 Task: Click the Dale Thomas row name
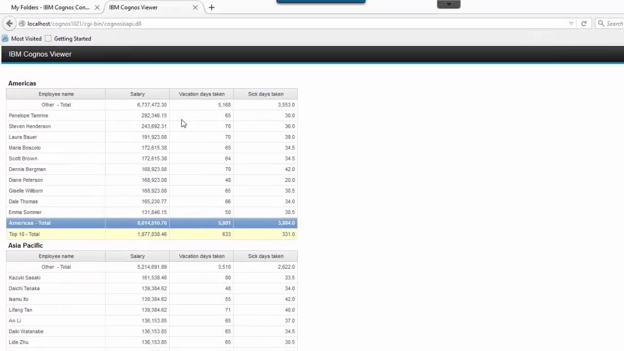click(23, 201)
